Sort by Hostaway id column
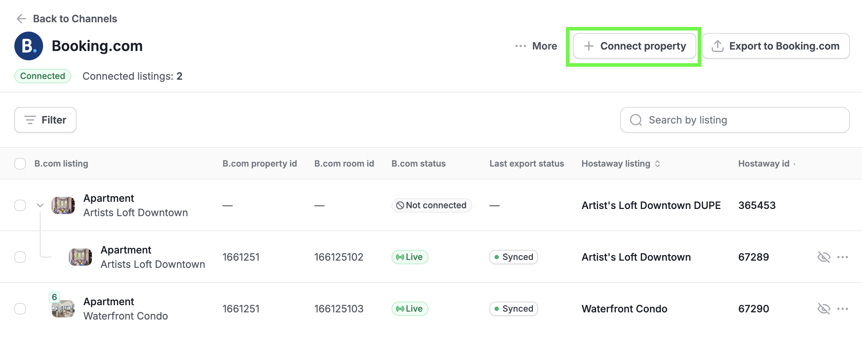This screenshot has width=862, height=354. 795,164
